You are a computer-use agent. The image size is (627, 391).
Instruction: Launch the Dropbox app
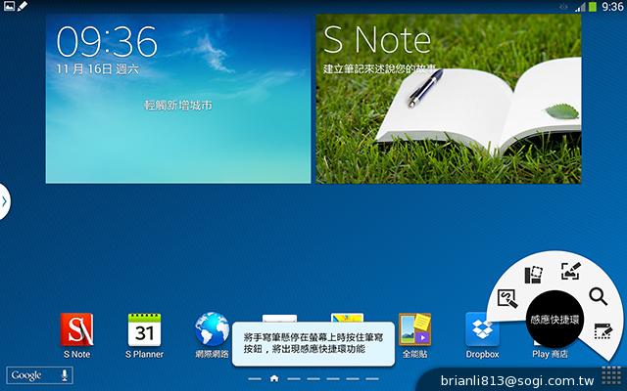482,329
